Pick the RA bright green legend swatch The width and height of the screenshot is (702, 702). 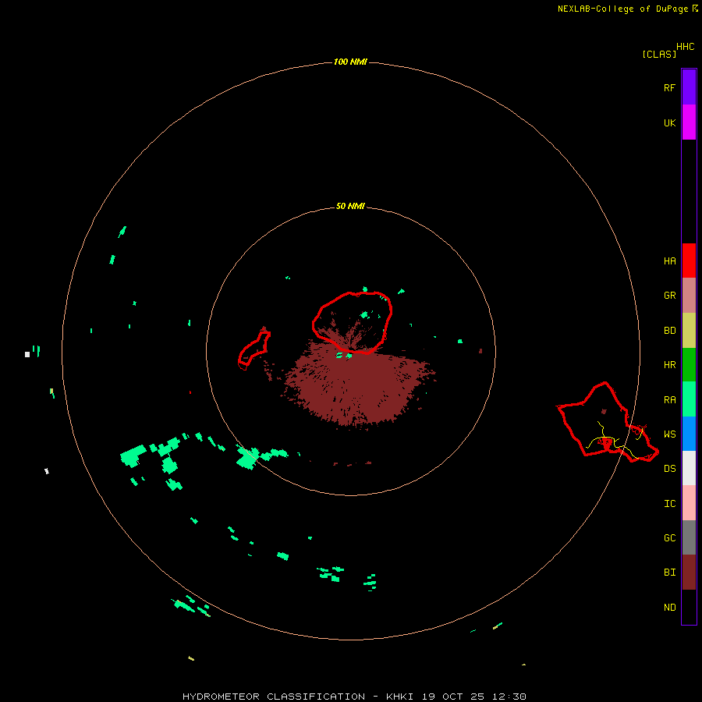tap(689, 399)
